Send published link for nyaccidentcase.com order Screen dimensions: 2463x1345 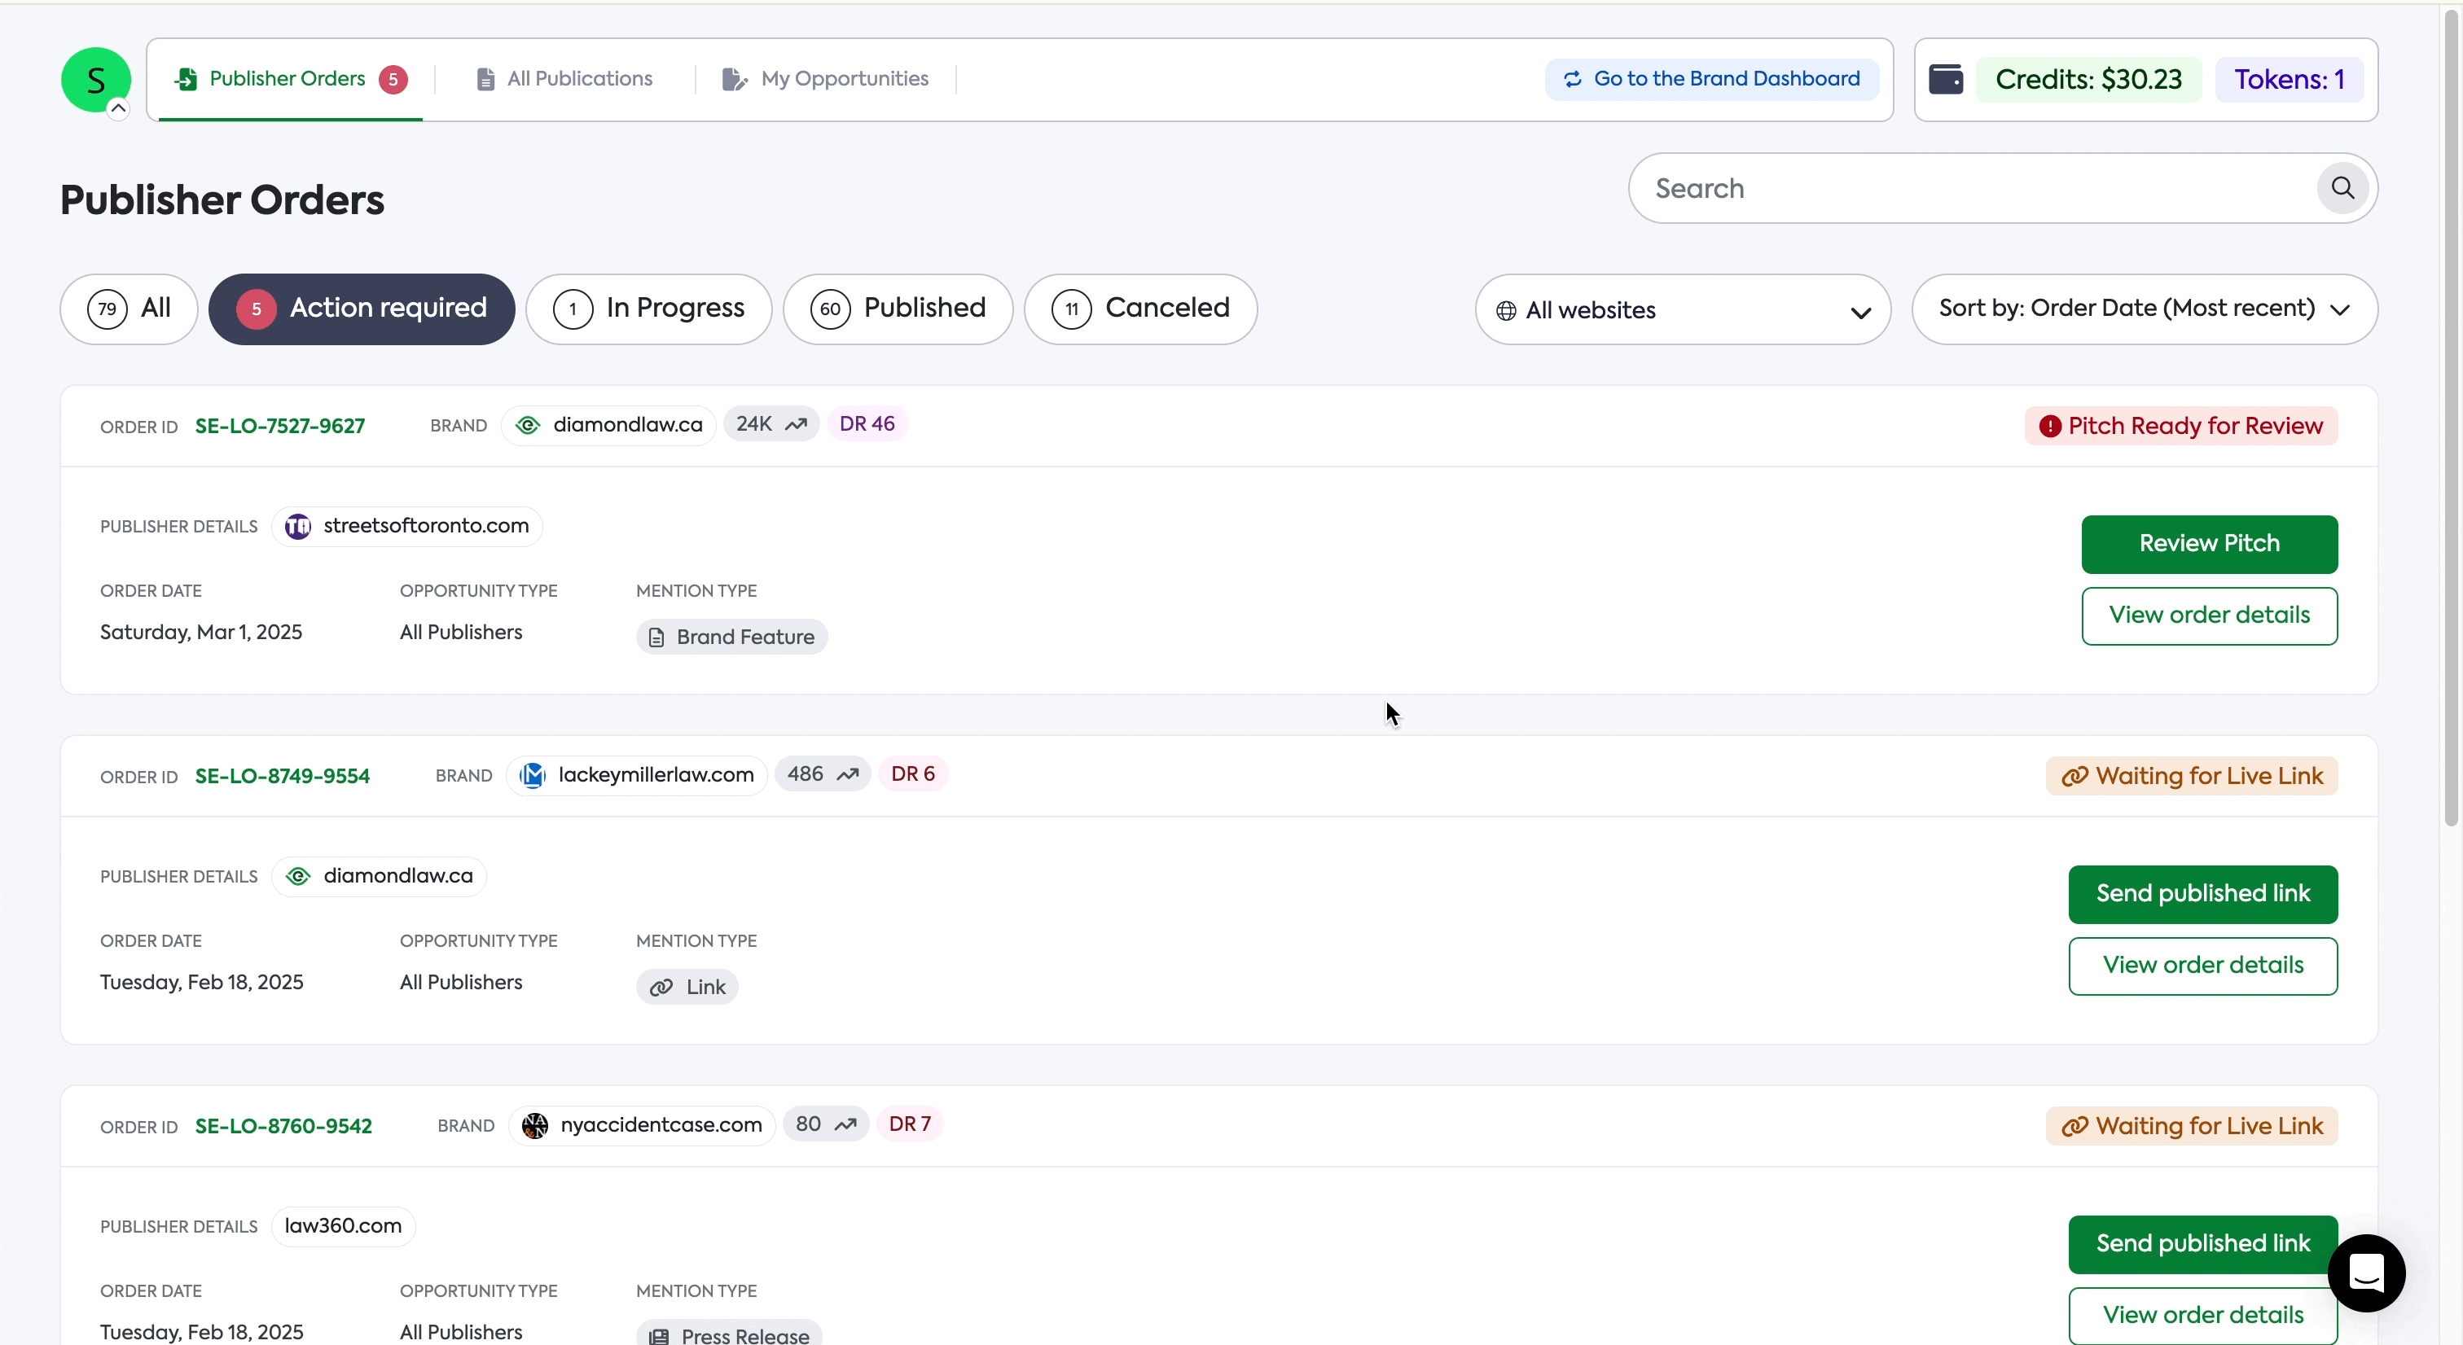point(2203,1244)
